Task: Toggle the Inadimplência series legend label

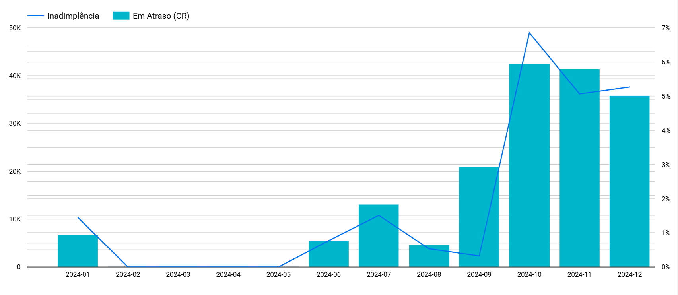Action: (73, 16)
